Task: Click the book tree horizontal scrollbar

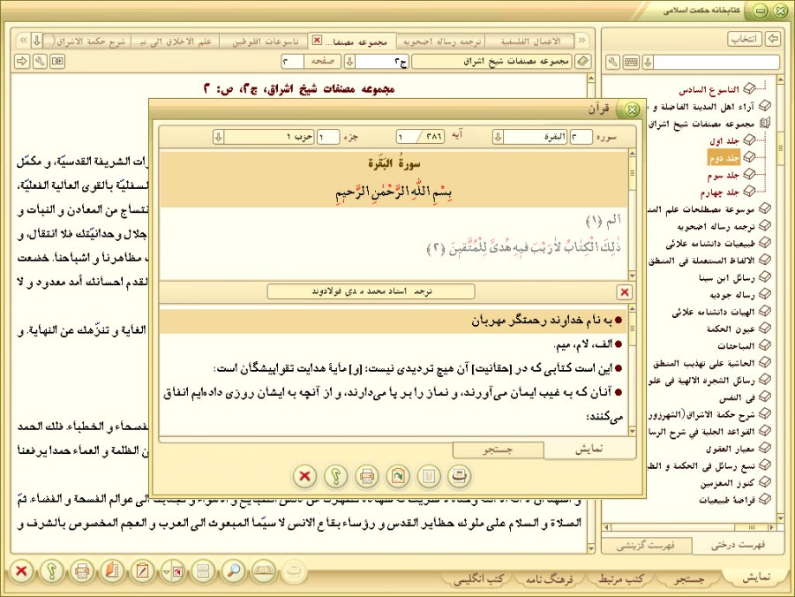Action: 691,527
